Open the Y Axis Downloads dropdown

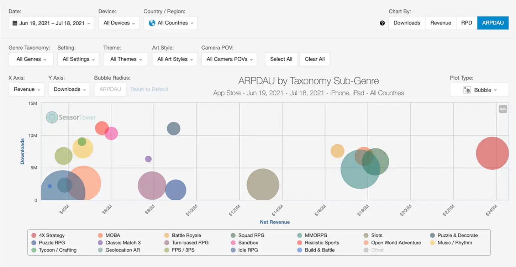pos(69,89)
